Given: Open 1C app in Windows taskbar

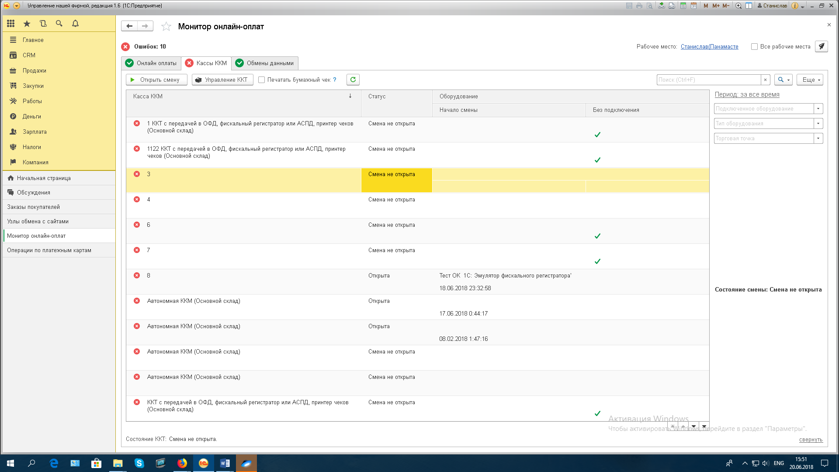Looking at the screenshot, I should [x=204, y=463].
